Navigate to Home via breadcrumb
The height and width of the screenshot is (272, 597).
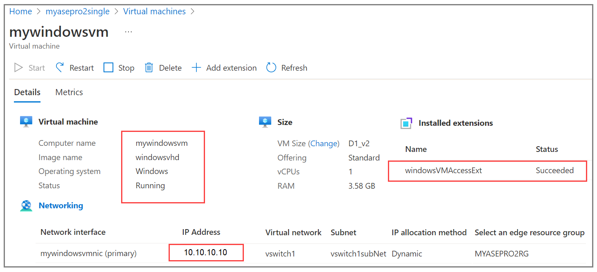tap(20, 11)
